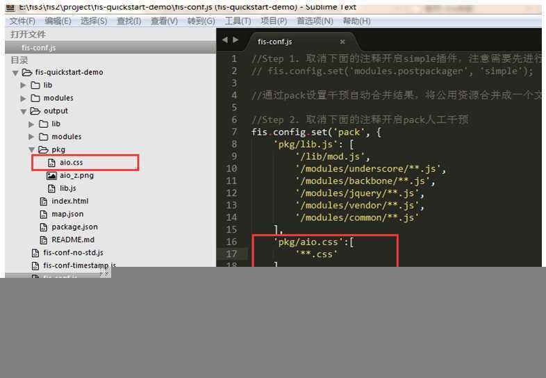This screenshot has width=546, height=378.
Task: Place cursor on 'pkg/lib.js' string
Action: coord(305,145)
